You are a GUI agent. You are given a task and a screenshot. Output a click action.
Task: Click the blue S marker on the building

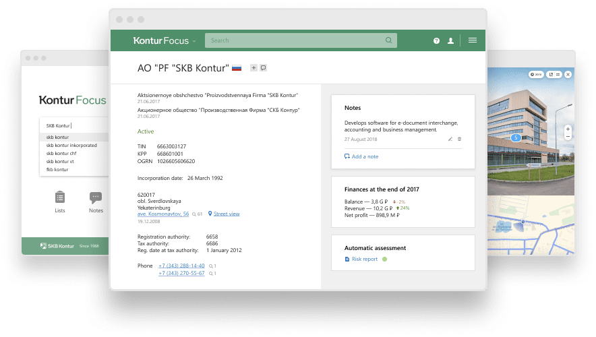point(516,138)
